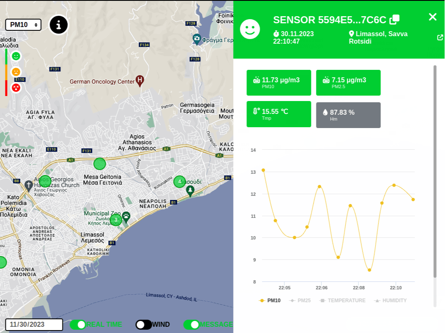Click the red sad-face legend icon
This screenshot has height=333, width=445.
click(x=15, y=87)
